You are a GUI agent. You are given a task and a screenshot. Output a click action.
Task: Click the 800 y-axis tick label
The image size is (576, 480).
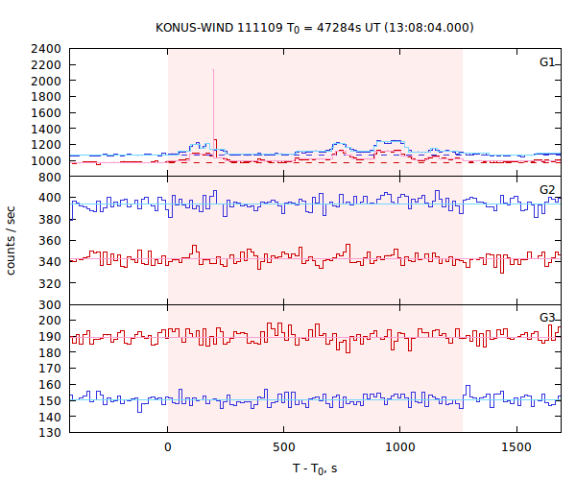pyautogui.click(x=50, y=178)
